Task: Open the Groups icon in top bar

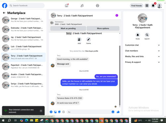Action: click(x=98, y=6)
